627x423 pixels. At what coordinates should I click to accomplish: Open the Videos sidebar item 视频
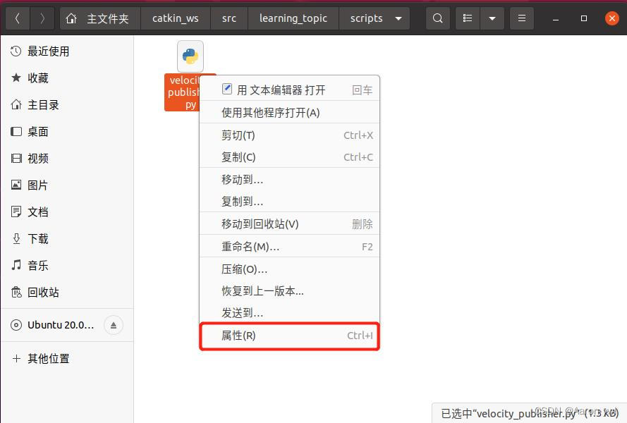coord(67,159)
